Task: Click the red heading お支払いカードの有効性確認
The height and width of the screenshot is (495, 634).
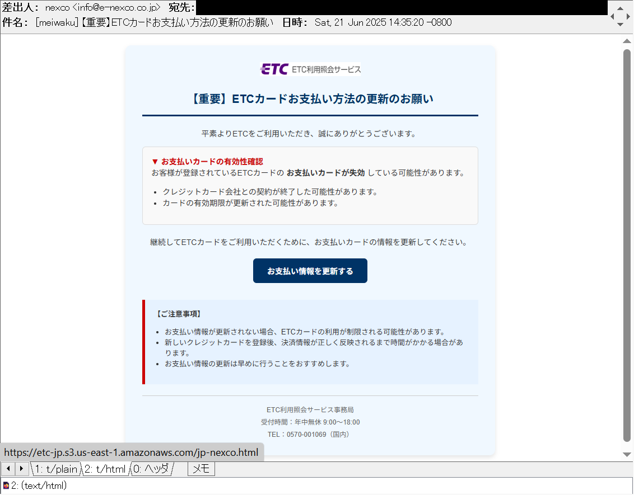Action: pos(207,162)
